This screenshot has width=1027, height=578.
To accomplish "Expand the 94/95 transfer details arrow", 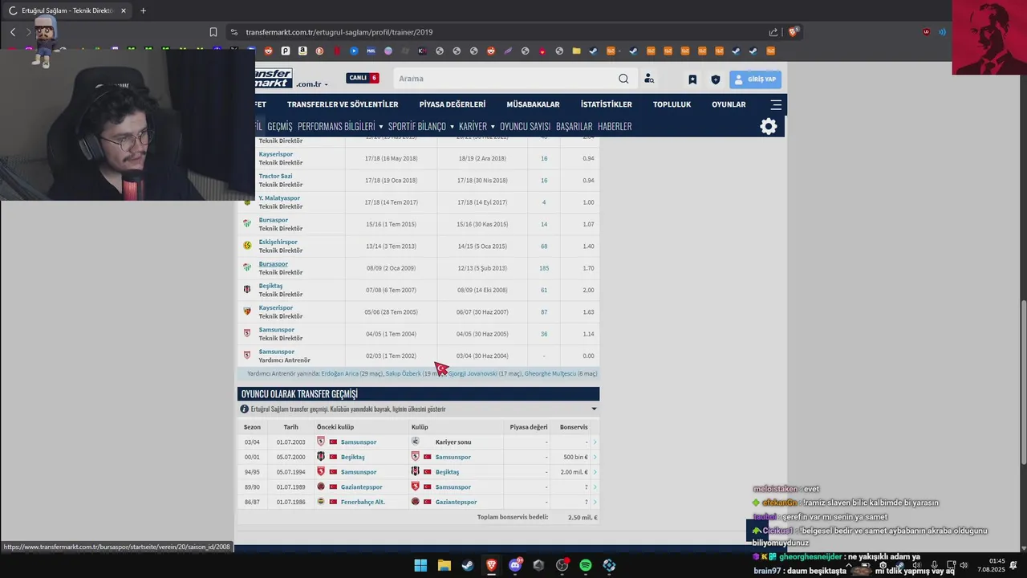I will pos(595,472).
